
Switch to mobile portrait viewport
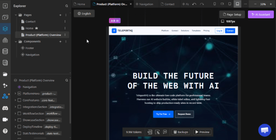pyautogui.click(x=215, y=4)
